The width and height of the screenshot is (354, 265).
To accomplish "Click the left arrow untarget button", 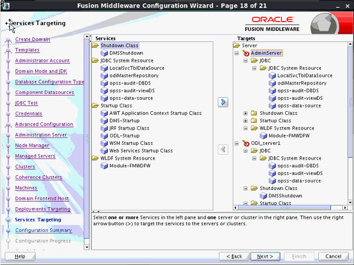I will point(223,149).
